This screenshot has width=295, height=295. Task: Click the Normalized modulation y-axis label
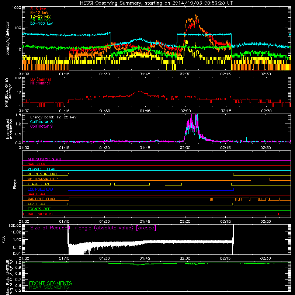[9, 129]
